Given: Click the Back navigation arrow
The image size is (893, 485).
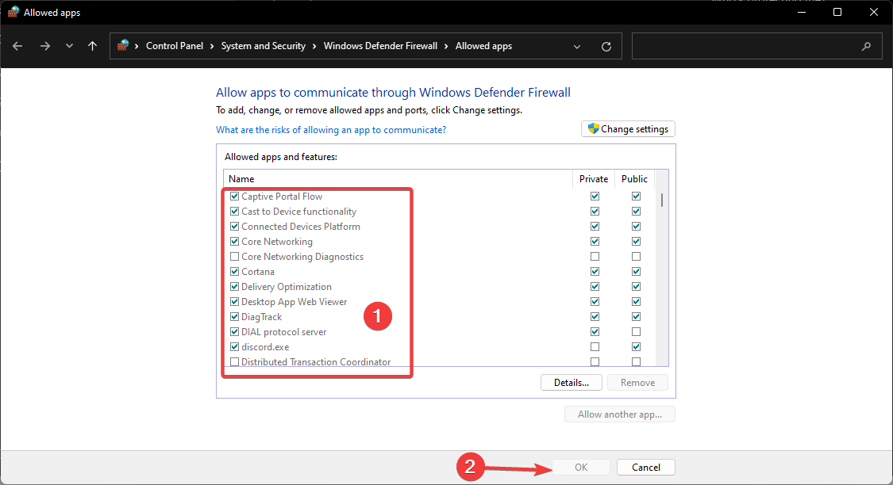Looking at the screenshot, I should (x=17, y=46).
